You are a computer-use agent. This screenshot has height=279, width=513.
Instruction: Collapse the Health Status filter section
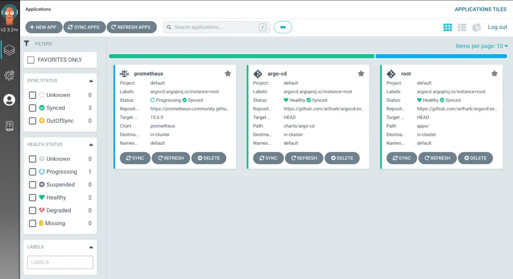tap(91, 144)
